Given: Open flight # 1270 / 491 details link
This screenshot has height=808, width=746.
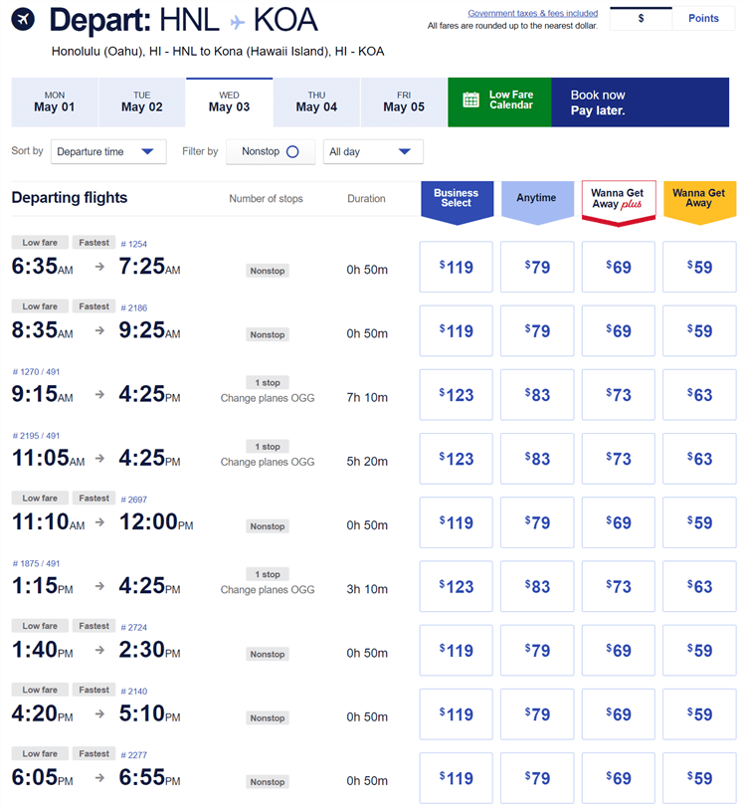Looking at the screenshot, I should pos(37,371).
